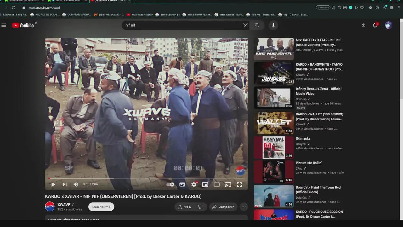Open the 'top 10 penes' bookmark
This screenshot has height=227, width=403.
pos(293,15)
